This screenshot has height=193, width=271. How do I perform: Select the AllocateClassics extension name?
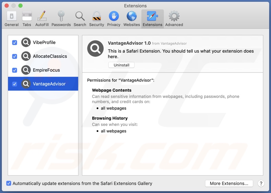tap(50, 56)
